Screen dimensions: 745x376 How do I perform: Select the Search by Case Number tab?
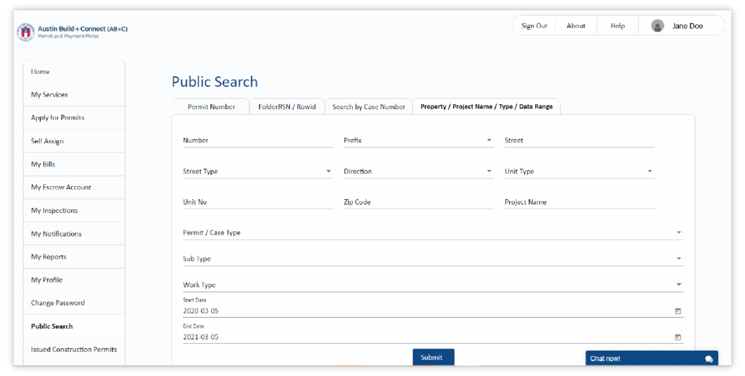369,106
